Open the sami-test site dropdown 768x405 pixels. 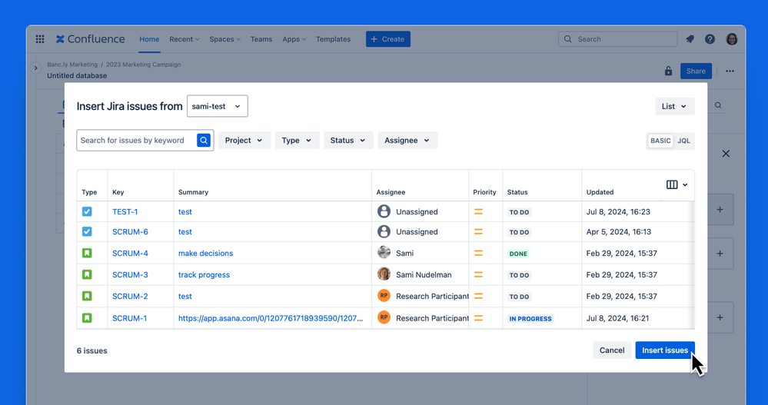(x=218, y=106)
